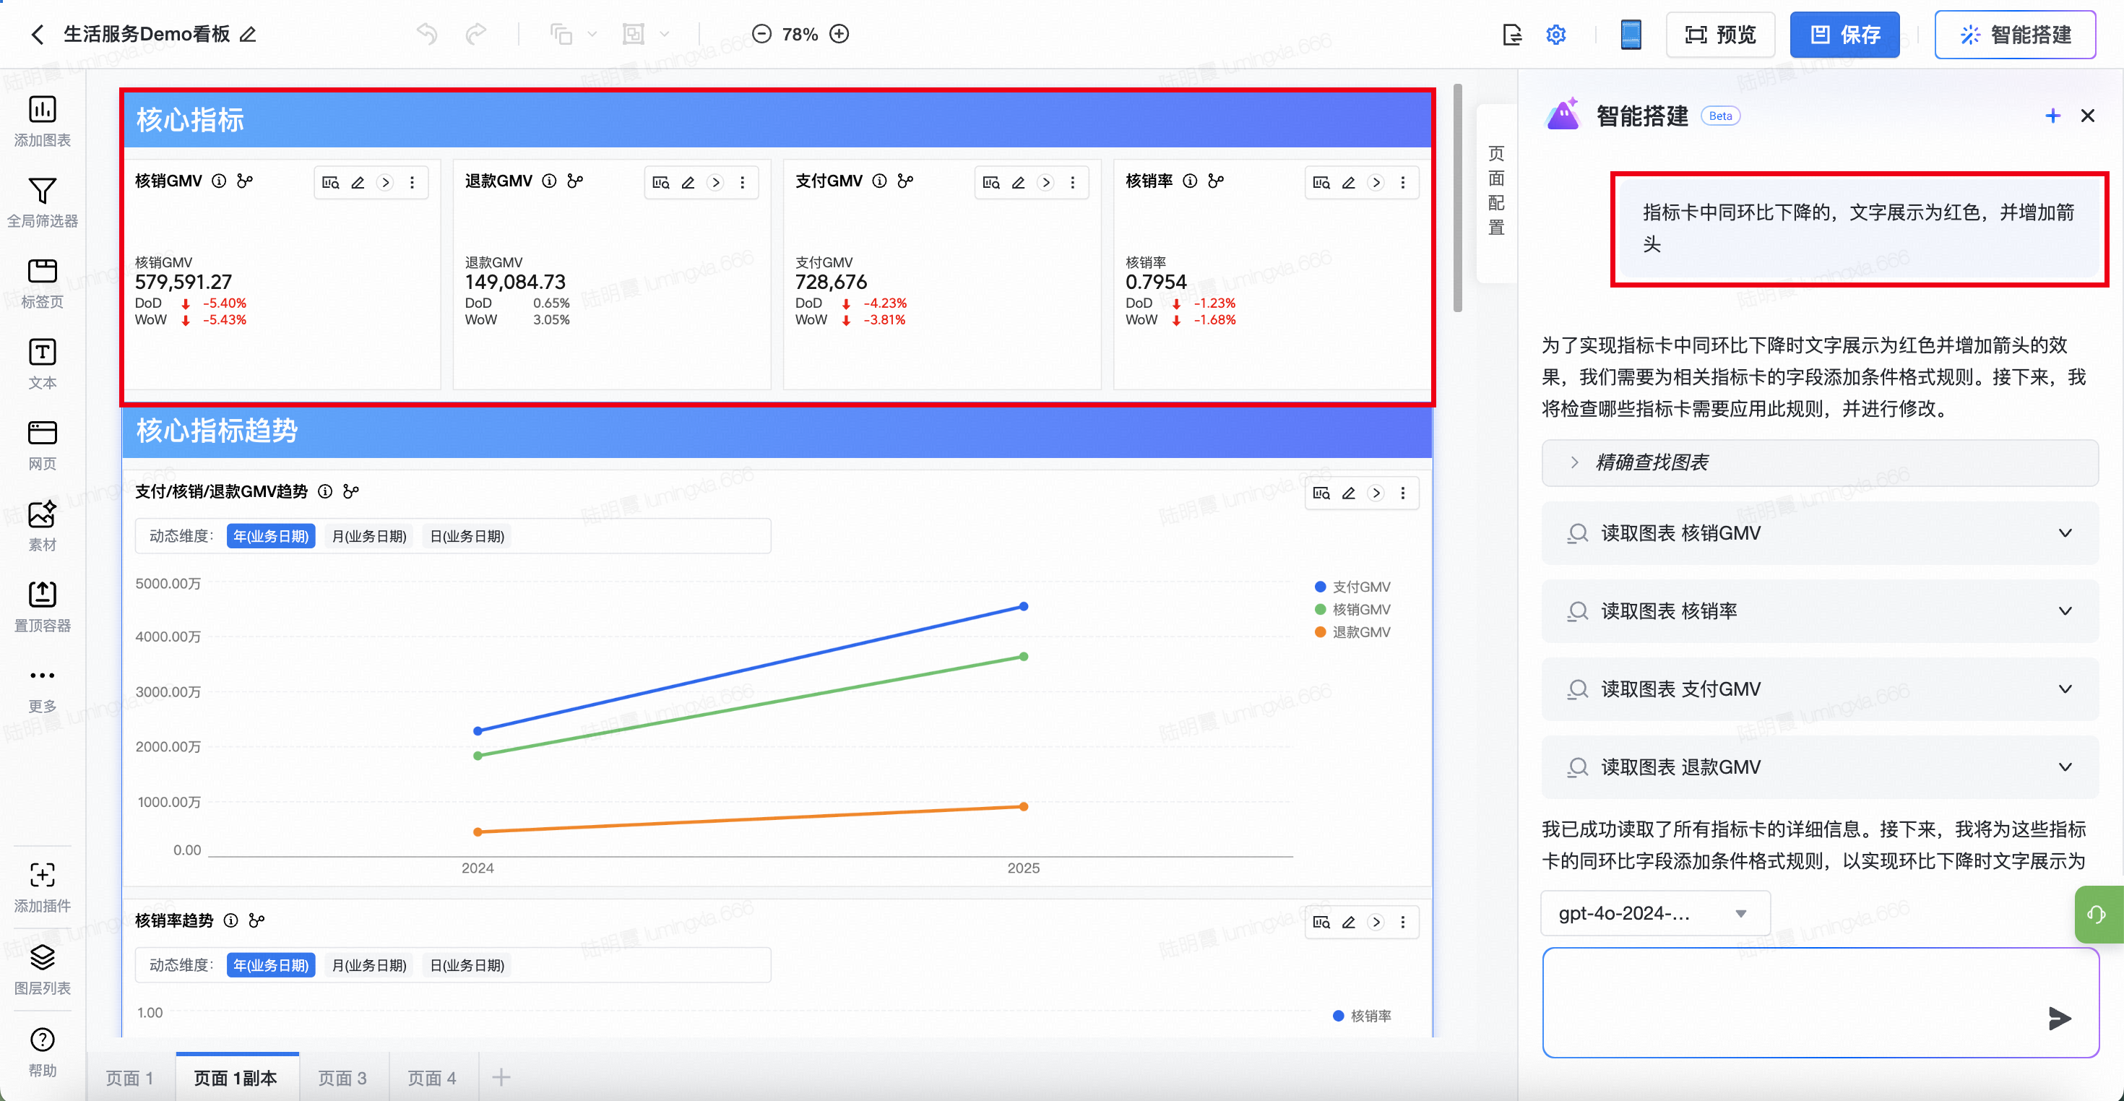The width and height of the screenshot is (2124, 1101).
Task: Click the 保存 save button
Action: (x=1844, y=35)
